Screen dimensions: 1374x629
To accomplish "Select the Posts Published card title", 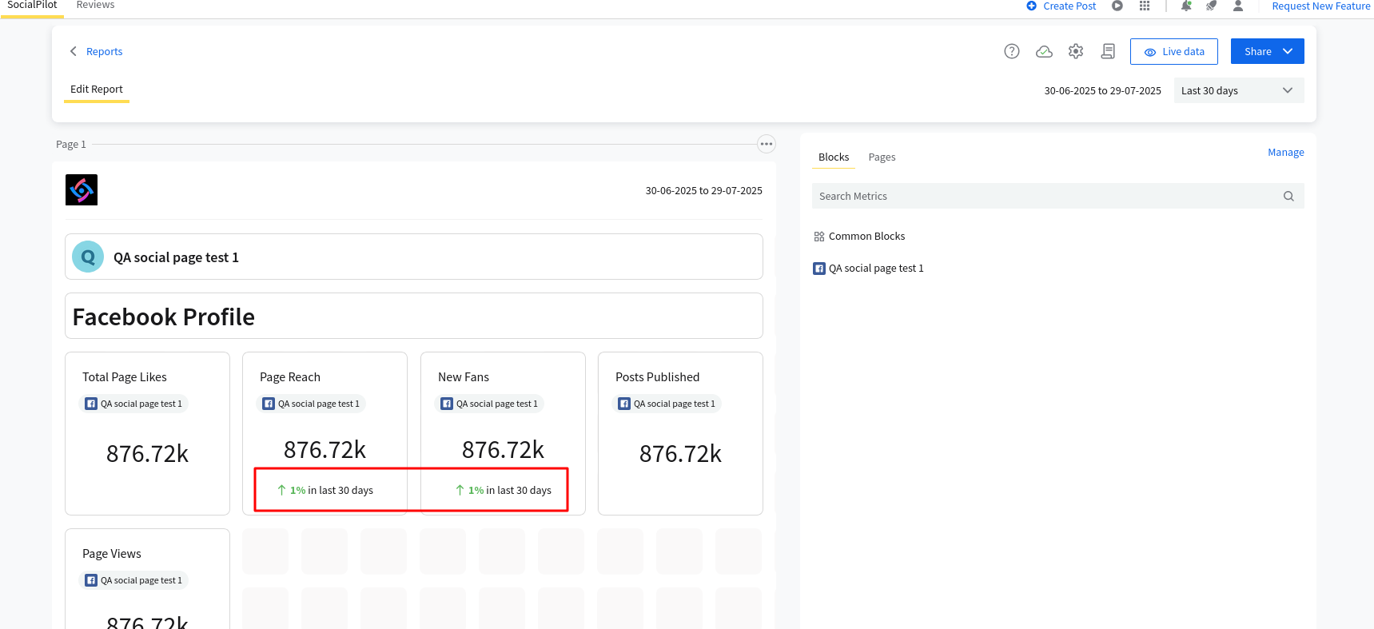I will click(657, 377).
